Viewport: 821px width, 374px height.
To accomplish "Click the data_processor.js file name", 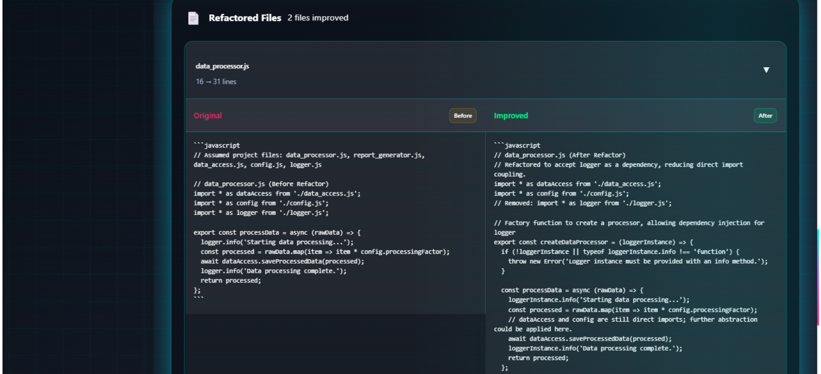I will click(x=222, y=66).
